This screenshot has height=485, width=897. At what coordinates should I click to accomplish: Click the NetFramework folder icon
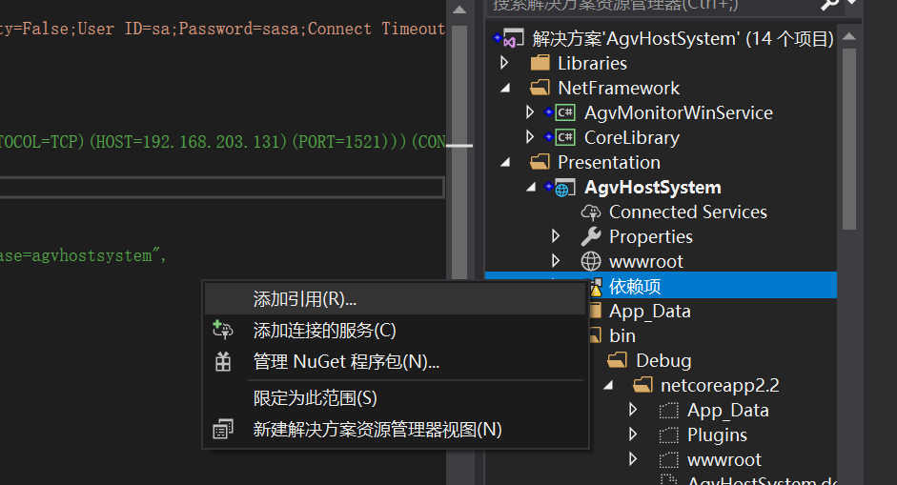coord(540,88)
